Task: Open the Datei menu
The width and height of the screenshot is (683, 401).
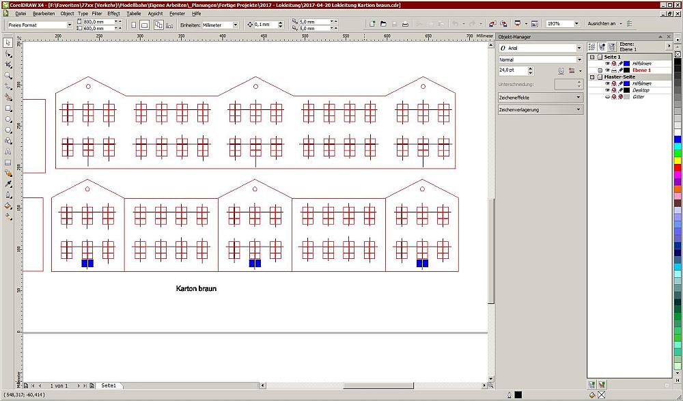Action: pyautogui.click(x=20, y=14)
